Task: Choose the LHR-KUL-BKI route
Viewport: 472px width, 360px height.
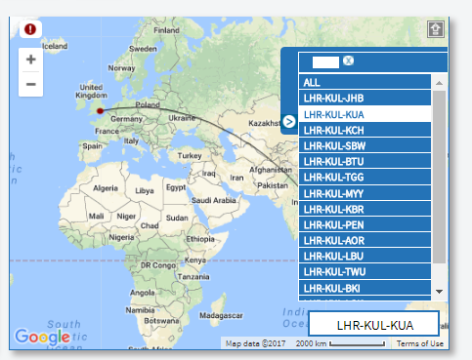Action: [365, 288]
